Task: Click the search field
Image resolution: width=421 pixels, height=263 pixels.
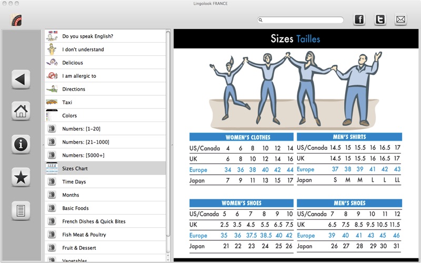Action: pyautogui.click(x=300, y=20)
